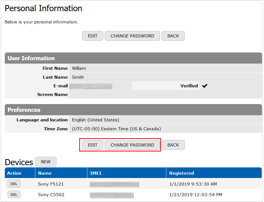Click the bottom BACK button below Preferences
The height and width of the screenshot is (202, 264).
coord(173,145)
